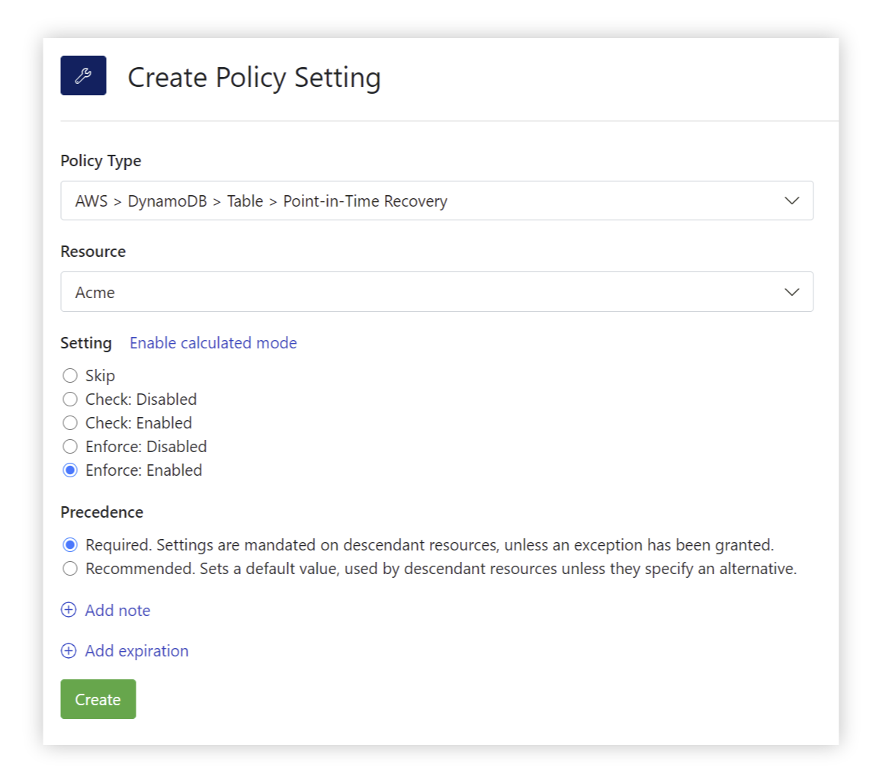Image resolution: width=882 pixels, height=783 pixels.
Task: Click the Create Policy Setting title
Action: [254, 76]
